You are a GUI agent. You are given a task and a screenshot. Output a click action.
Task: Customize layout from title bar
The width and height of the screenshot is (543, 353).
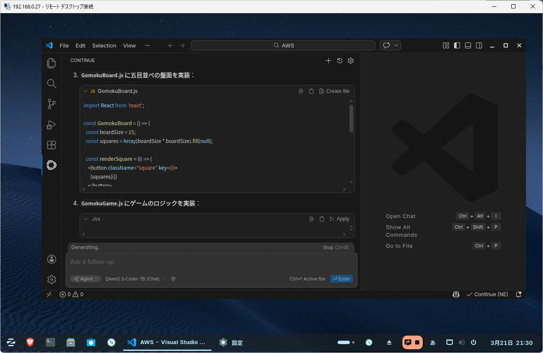pyautogui.click(x=446, y=45)
